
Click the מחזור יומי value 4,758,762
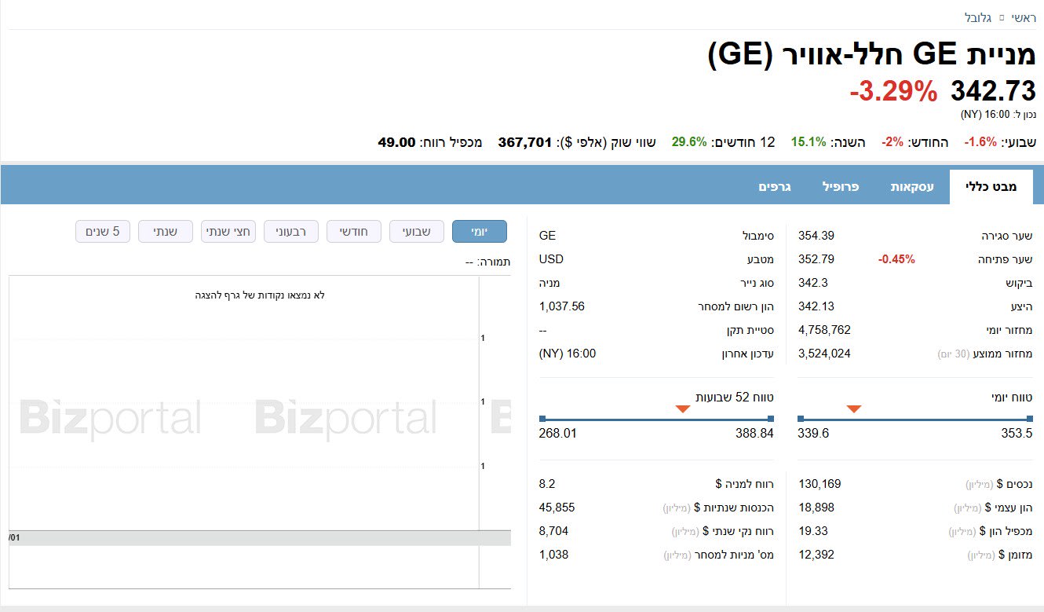(x=824, y=330)
